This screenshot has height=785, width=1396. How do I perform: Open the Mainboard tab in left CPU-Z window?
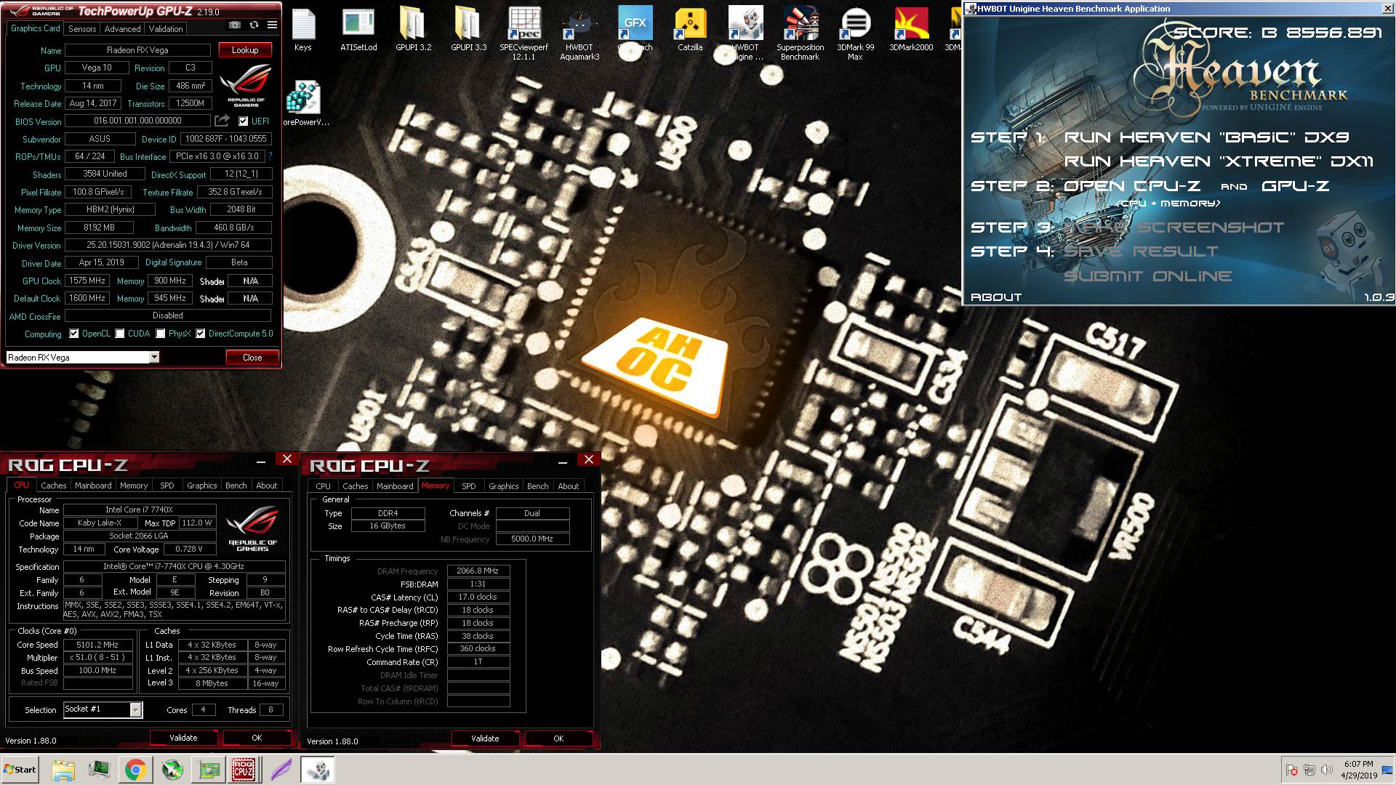[93, 486]
